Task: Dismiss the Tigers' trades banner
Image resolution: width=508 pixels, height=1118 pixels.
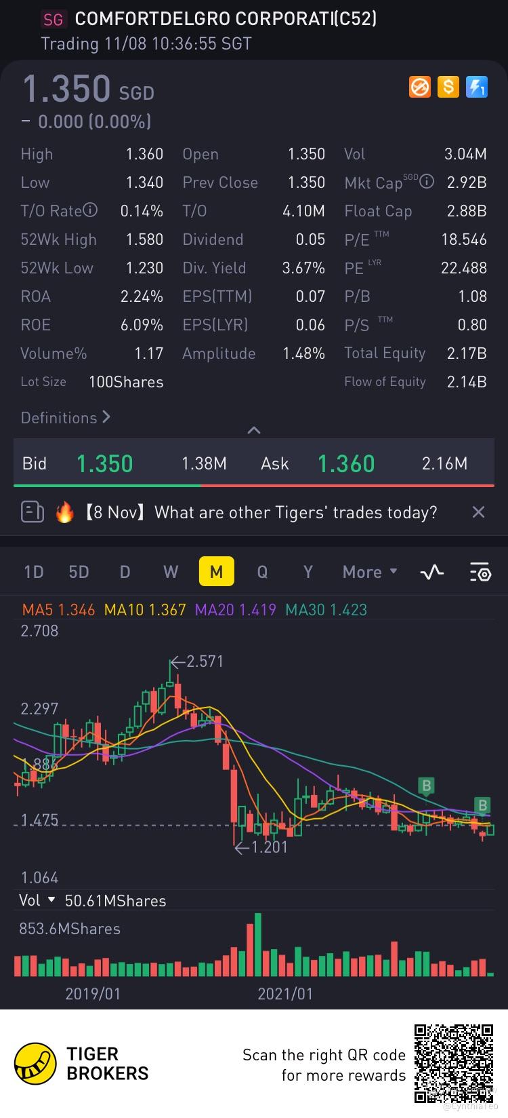Action: coord(478,512)
